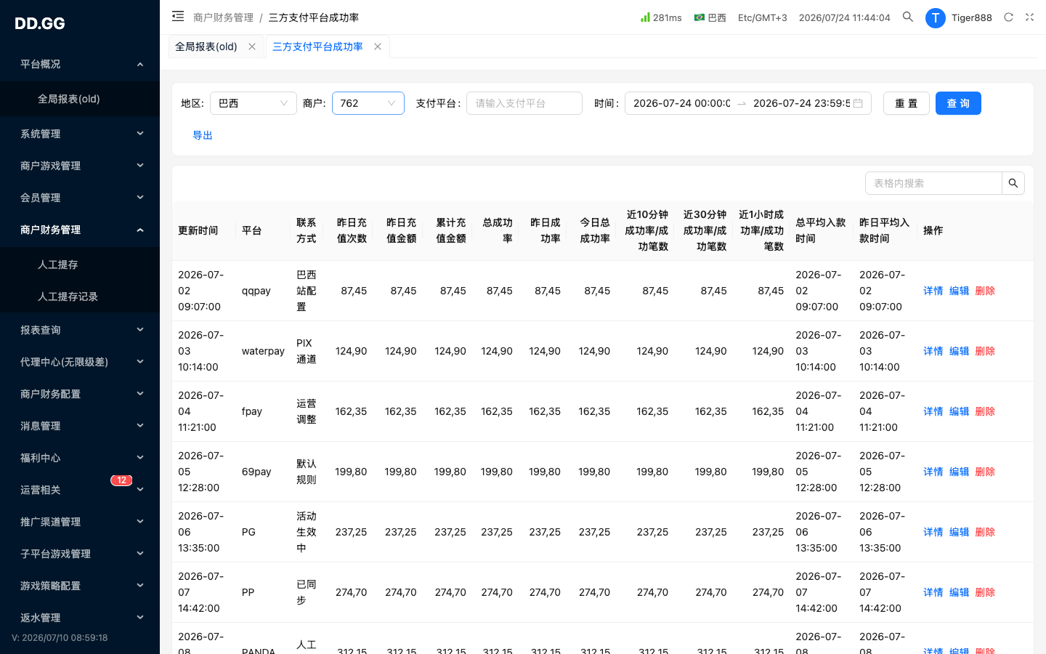Screen dimensions: 1046x654
Task: Click the 导出 link
Action: pyautogui.click(x=203, y=135)
